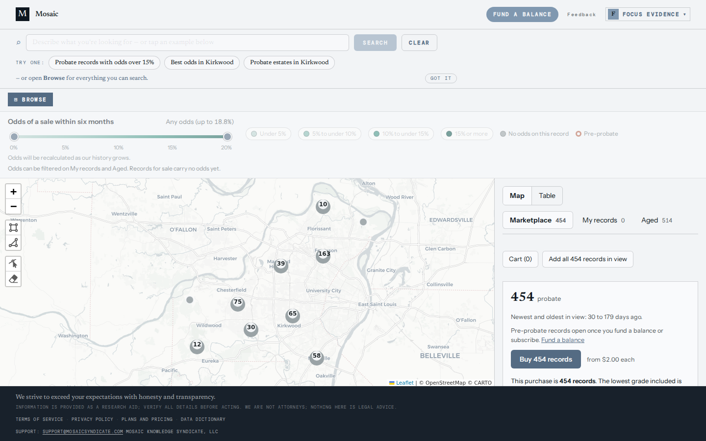The height and width of the screenshot is (441, 706).
Task: Open the My records tab
Action: [604, 220]
